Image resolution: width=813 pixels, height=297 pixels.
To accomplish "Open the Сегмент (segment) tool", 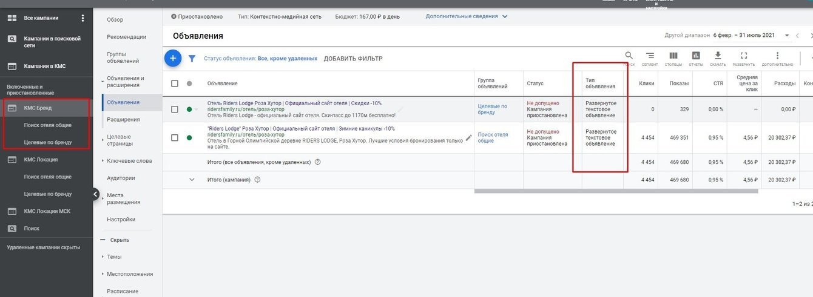I will tap(650, 56).
